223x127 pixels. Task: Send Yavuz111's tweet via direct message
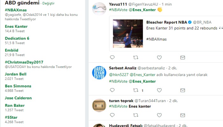point(183,57)
